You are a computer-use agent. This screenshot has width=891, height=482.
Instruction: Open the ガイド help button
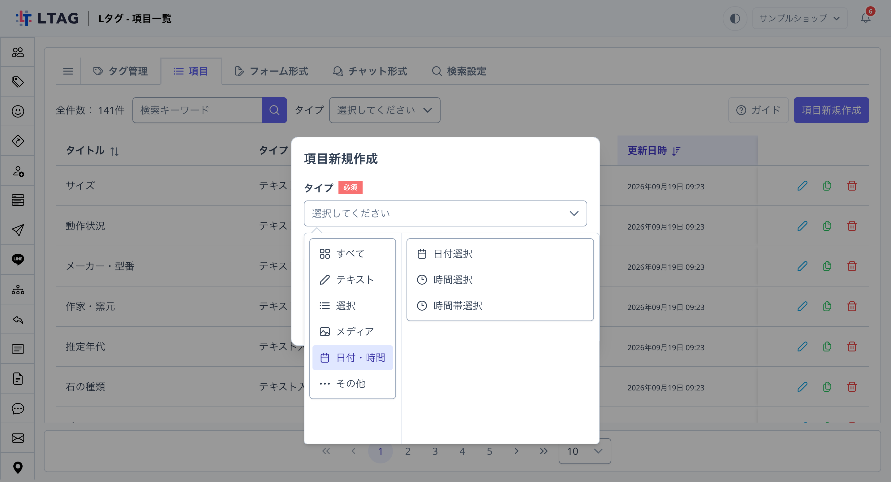[758, 110]
